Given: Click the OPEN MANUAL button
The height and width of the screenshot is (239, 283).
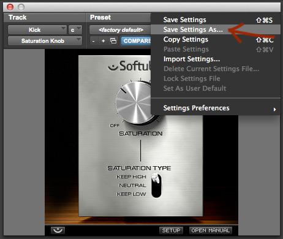Looking at the screenshot, I should tap(211, 230).
